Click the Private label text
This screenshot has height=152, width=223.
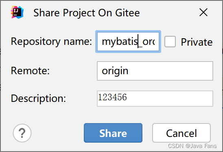(197, 42)
